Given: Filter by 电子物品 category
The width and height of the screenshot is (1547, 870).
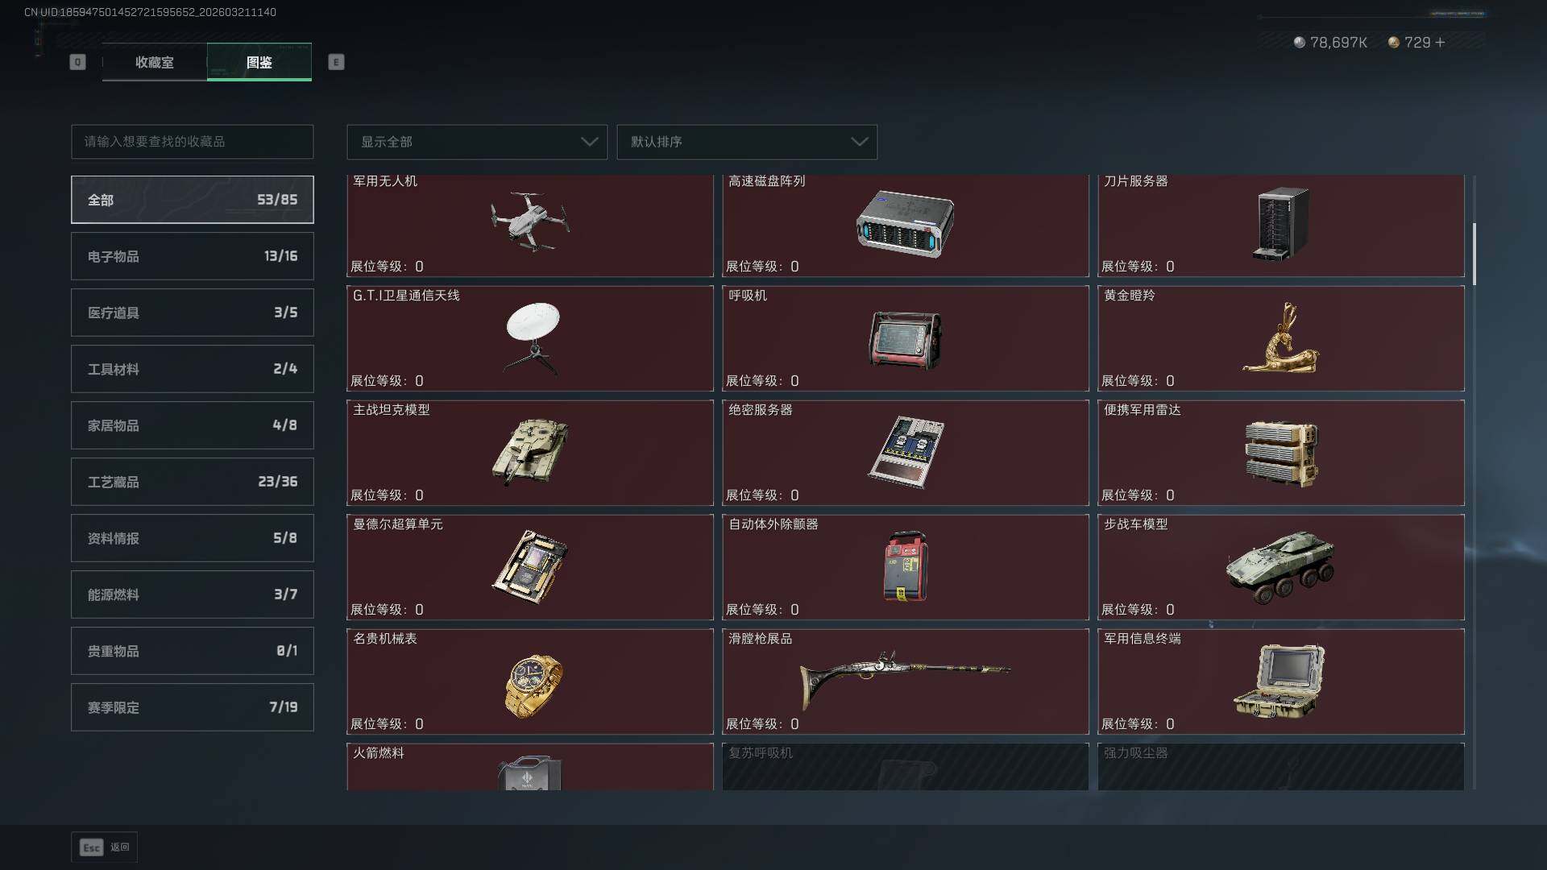Looking at the screenshot, I should pos(193,256).
